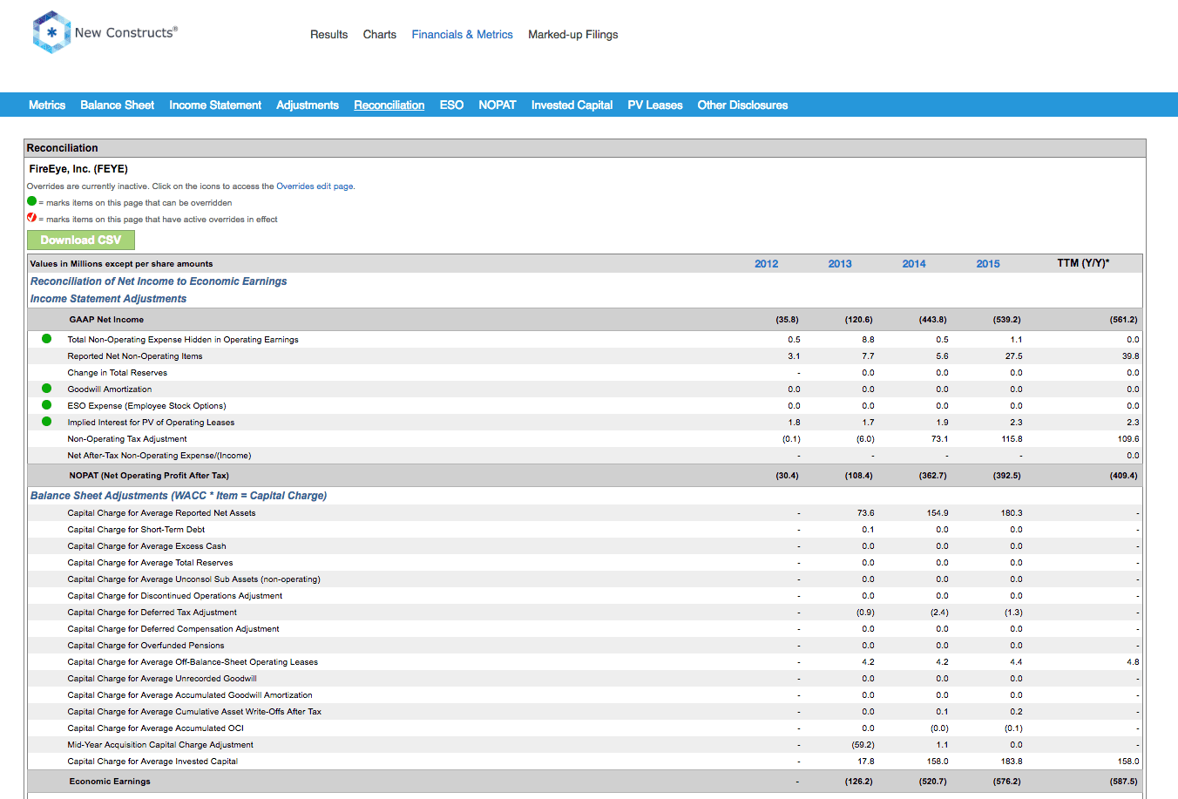
Task: Select the Reconciliation tab
Action: click(389, 105)
